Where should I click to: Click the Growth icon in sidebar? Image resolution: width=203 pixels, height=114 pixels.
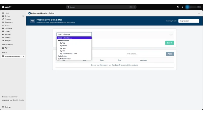(3, 25)
